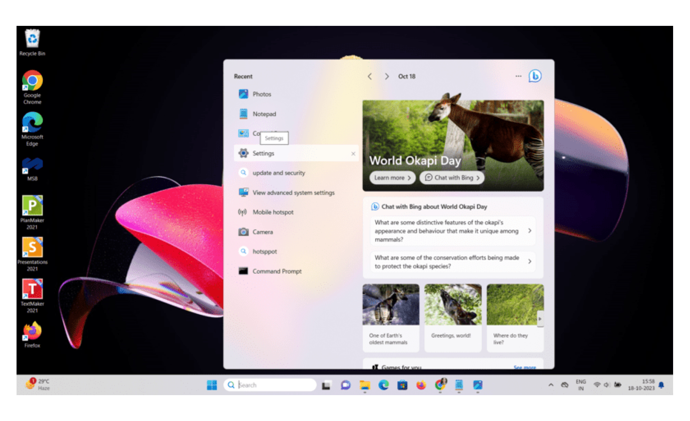Launch Mobile hotspot from search results
The width and height of the screenshot is (690, 421).
click(272, 212)
